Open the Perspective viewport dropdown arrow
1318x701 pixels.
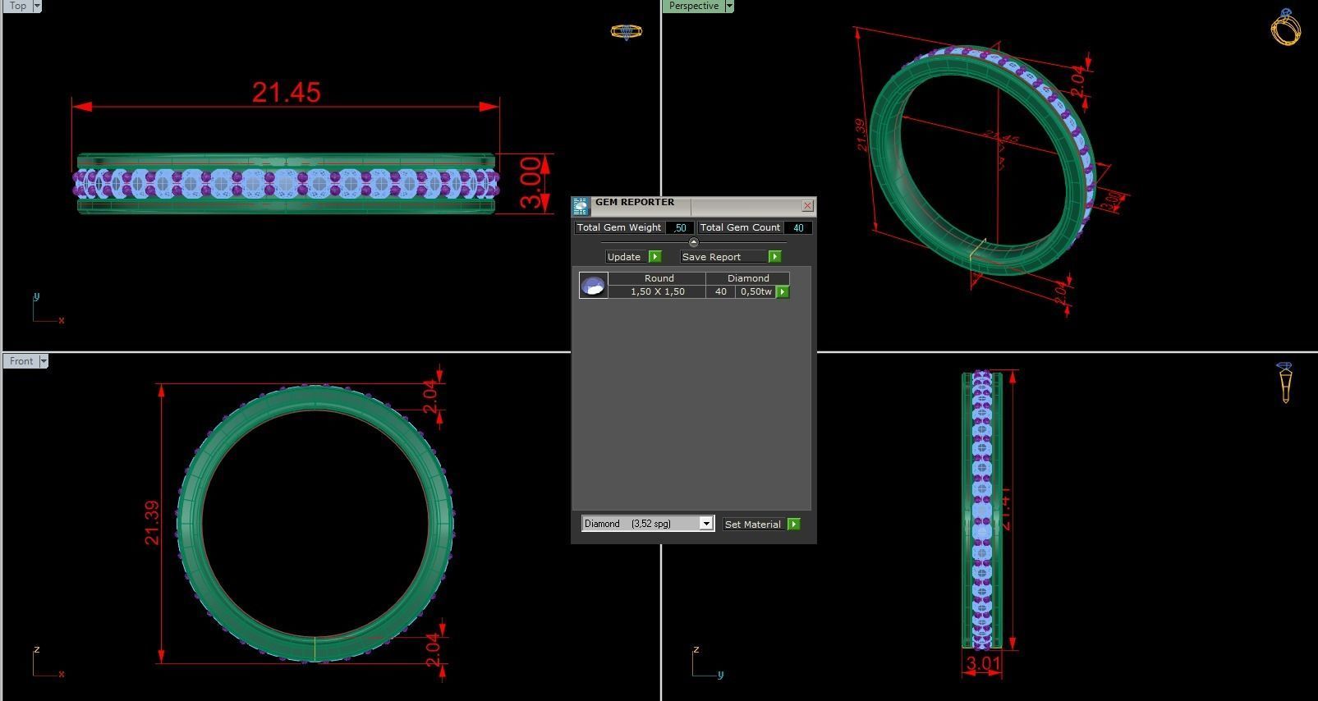click(729, 6)
